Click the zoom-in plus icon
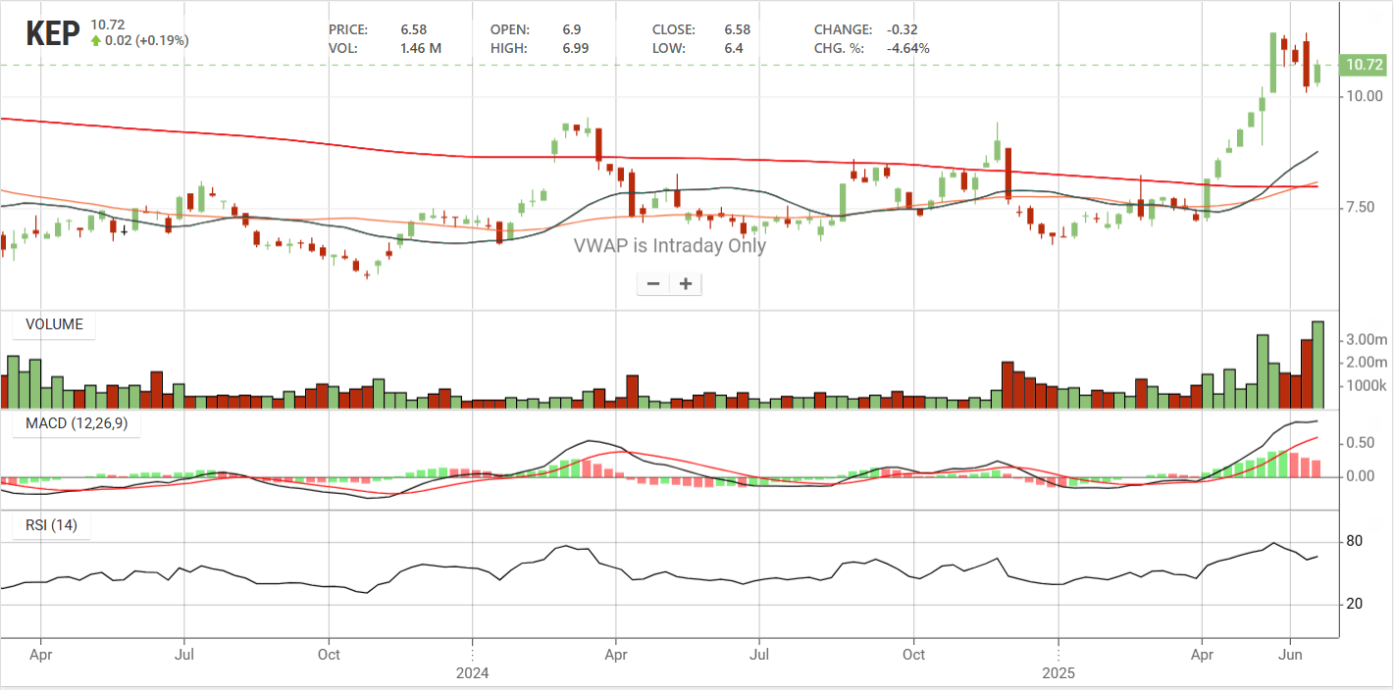 pyautogui.click(x=686, y=283)
